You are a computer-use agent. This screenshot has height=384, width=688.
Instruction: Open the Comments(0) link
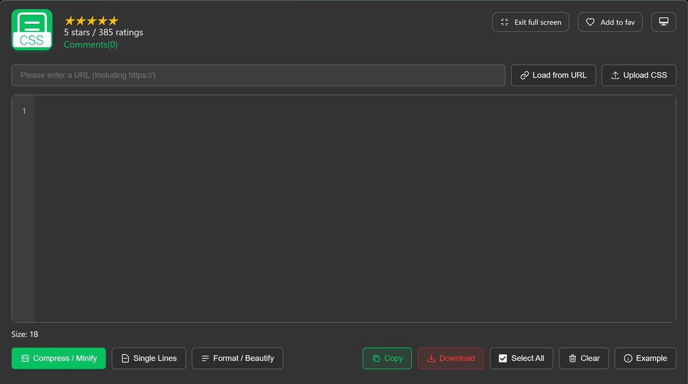coord(91,44)
